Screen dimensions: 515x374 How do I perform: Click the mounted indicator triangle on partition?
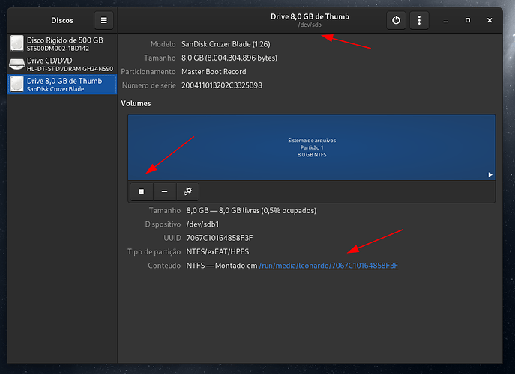(x=490, y=174)
